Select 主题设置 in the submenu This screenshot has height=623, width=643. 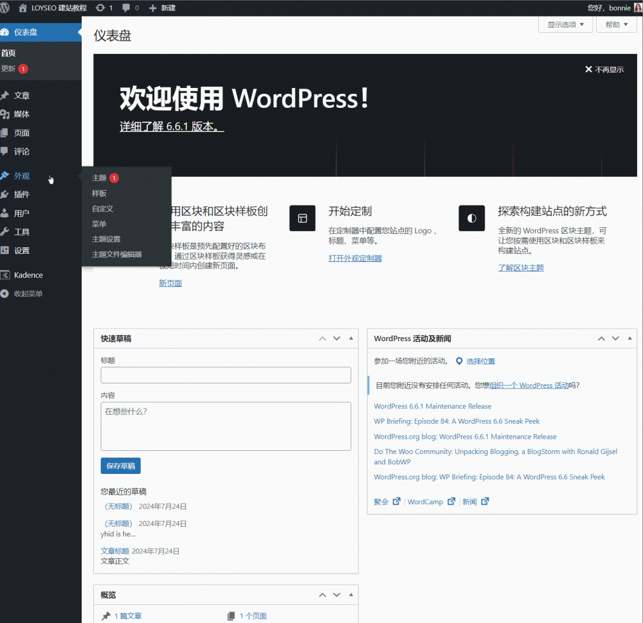point(106,239)
